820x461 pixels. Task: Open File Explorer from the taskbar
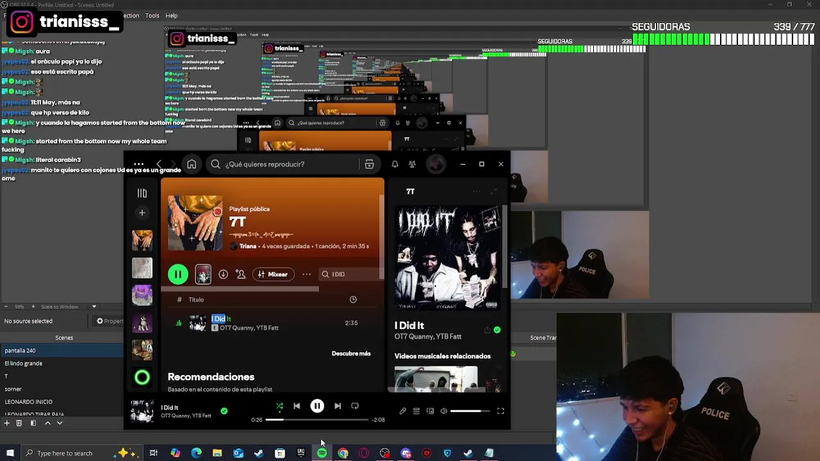(x=217, y=453)
